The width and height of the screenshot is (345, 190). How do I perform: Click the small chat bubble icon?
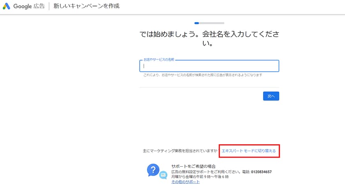pos(163,175)
